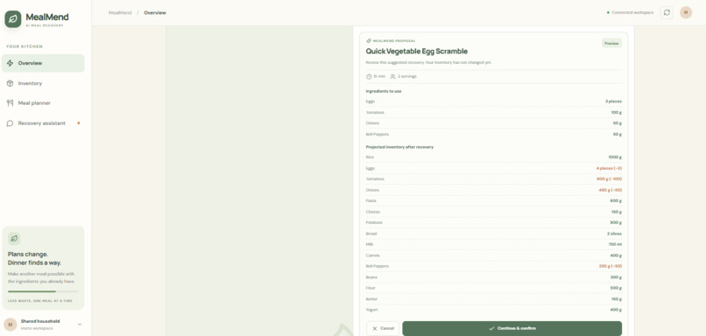
Task: Click the '3 pieces' eggs quantity
Action: click(613, 101)
